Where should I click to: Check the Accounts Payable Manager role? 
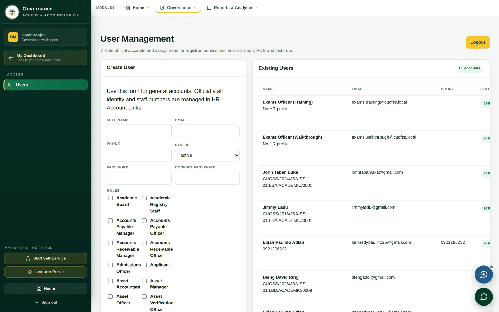110,221
